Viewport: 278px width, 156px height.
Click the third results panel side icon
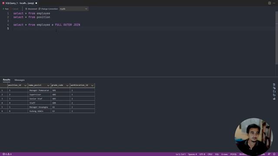pyautogui.click(x=274, y=91)
